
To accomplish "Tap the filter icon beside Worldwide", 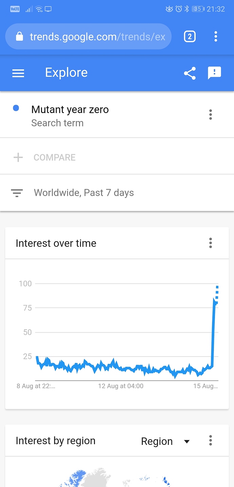I will tap(17, 193).
